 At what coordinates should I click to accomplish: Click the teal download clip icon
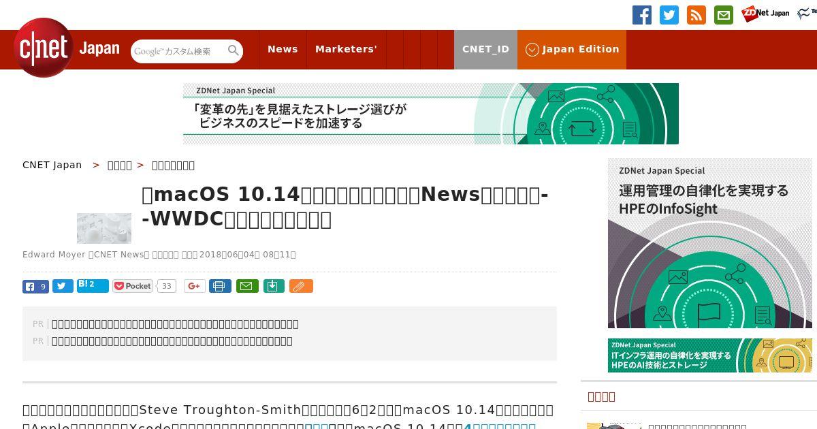(273, 286)
